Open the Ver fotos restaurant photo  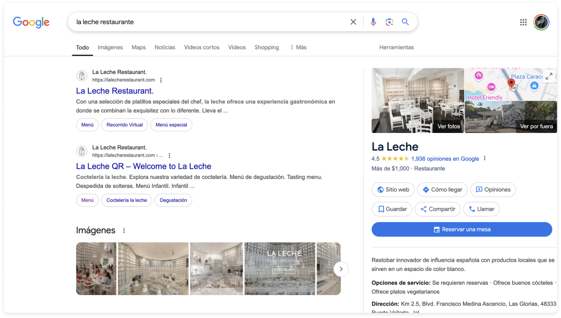tap(417, 100)
